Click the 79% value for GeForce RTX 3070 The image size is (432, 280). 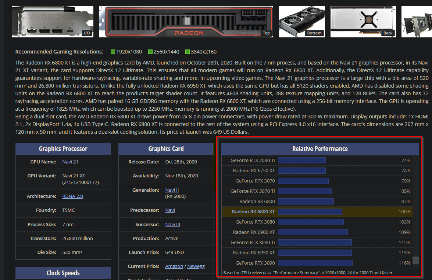[x=406, y=181]
